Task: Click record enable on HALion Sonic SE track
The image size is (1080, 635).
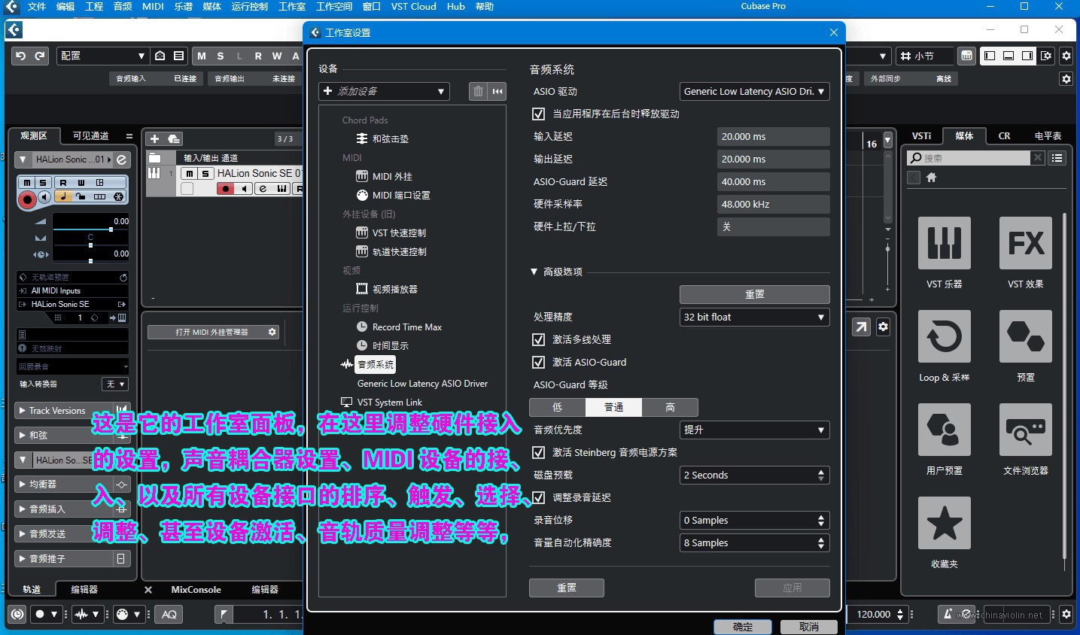Action: [225, 189]
